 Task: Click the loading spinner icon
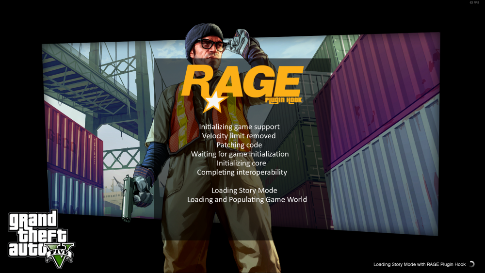pyautogui.click(x=472, y=264)
